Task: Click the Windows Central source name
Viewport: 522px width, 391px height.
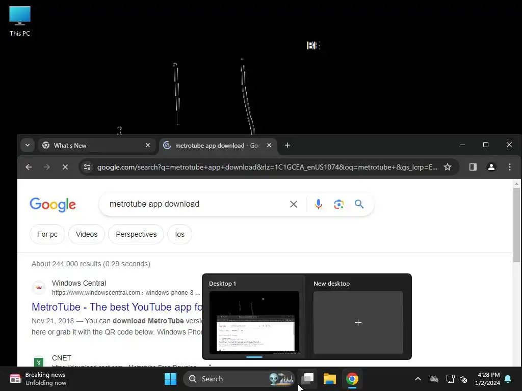Action: pos(79,283)
